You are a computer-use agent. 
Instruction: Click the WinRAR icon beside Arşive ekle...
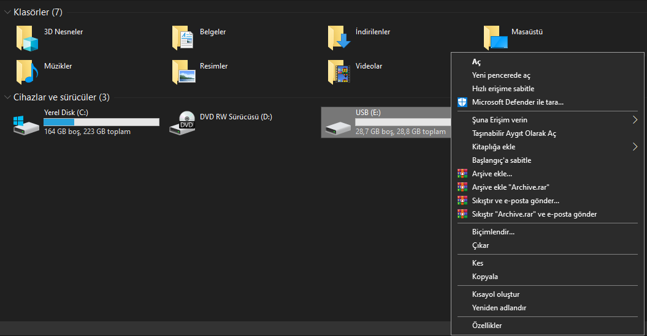click(x=462, y=174)
